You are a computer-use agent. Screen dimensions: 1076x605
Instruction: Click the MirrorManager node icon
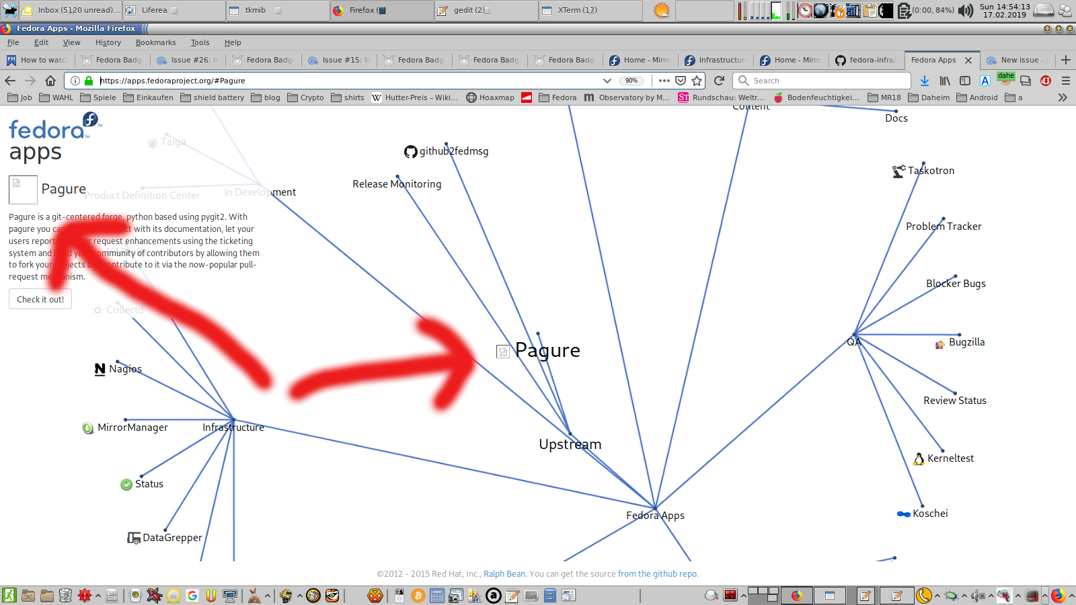tap(88, 428)
